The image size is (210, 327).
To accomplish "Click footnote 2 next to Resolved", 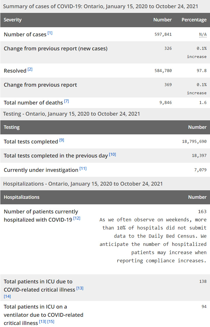I will pyautogui.click(x=30, y=69).
